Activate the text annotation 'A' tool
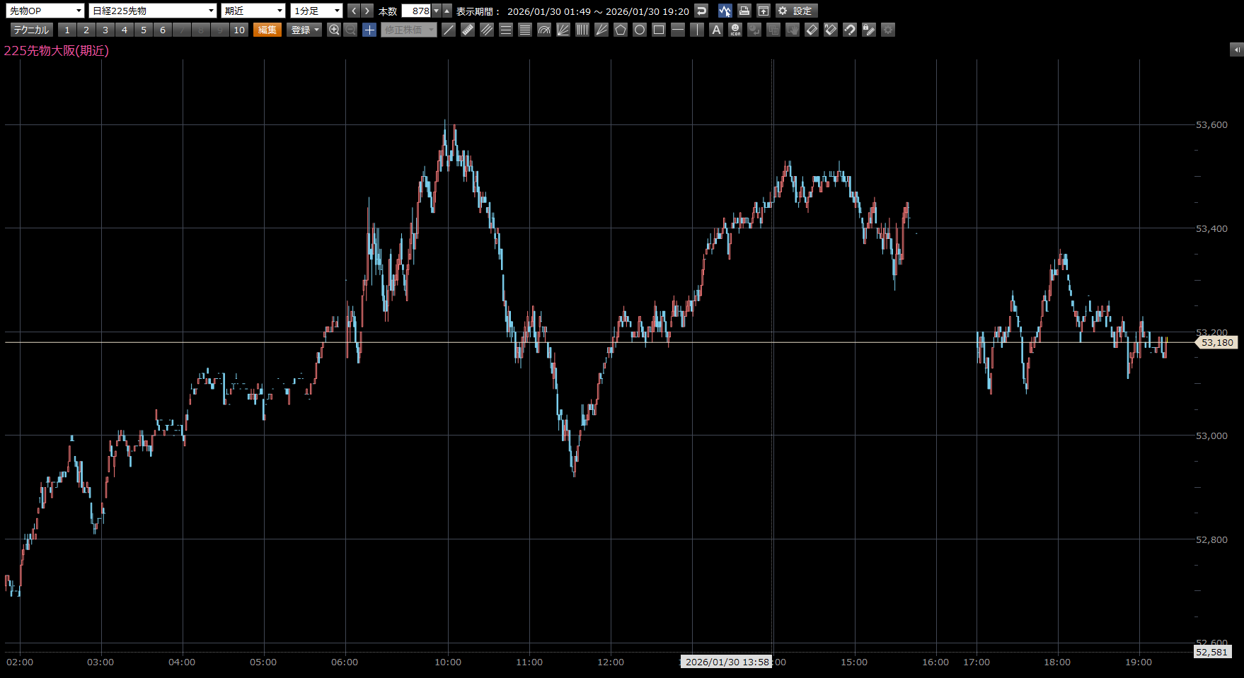 pyautogui.click(x=716, y=30)
